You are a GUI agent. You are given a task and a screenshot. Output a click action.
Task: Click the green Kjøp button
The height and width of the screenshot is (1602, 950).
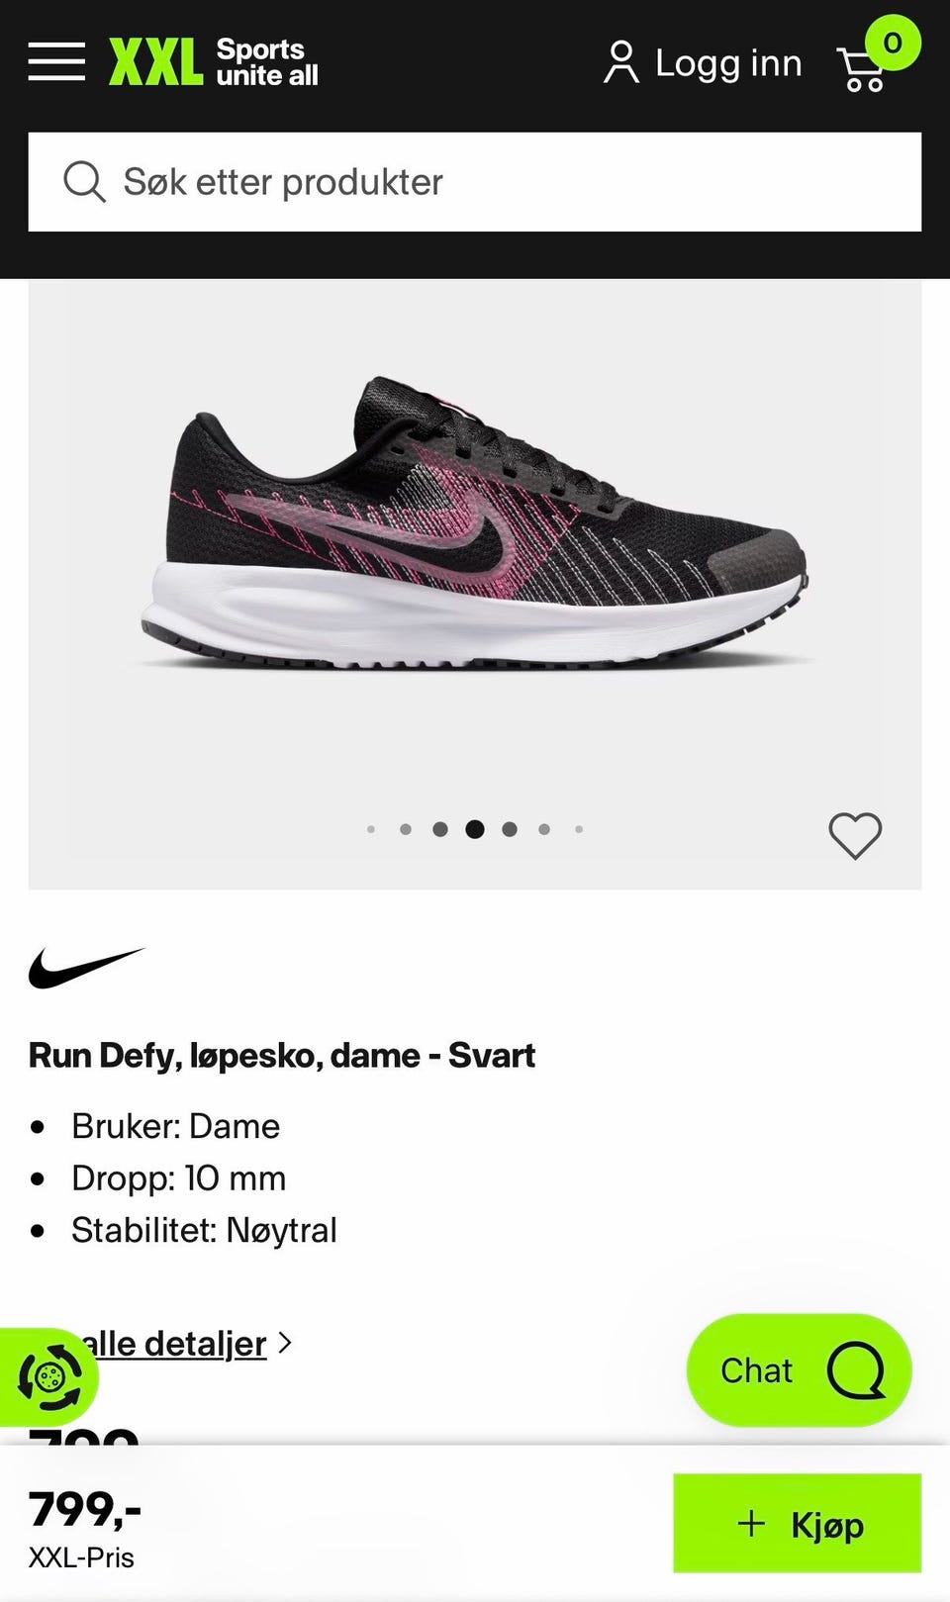pos(798,1523)
